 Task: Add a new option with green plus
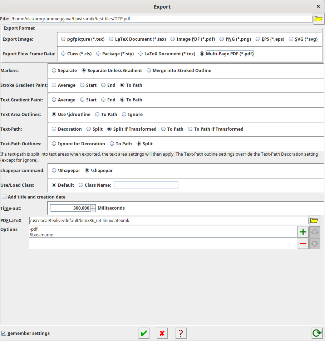click(x=303, y=232)
